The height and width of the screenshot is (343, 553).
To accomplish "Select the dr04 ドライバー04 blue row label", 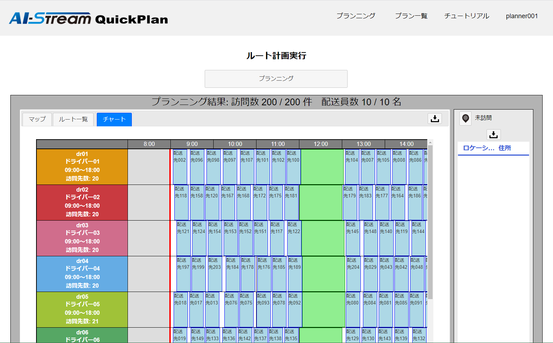I will point(82,274).
